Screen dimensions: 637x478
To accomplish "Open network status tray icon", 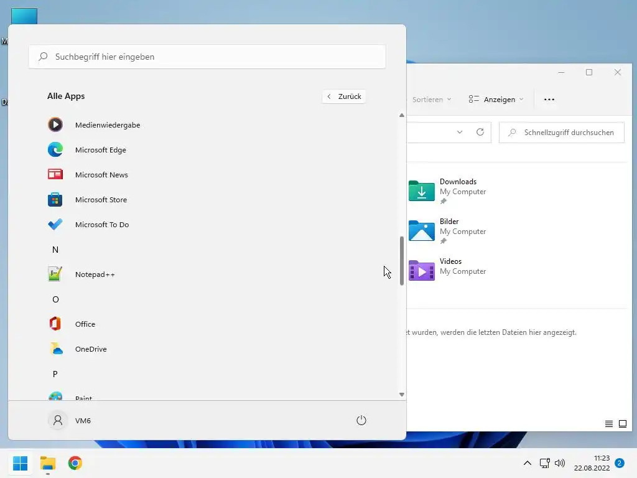I will tap(544, 463).
